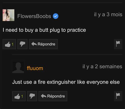Screen dimensions: 125x109
Task: Flag FlowersBoobs' comment as inappropriate
Action: (118, 44)
